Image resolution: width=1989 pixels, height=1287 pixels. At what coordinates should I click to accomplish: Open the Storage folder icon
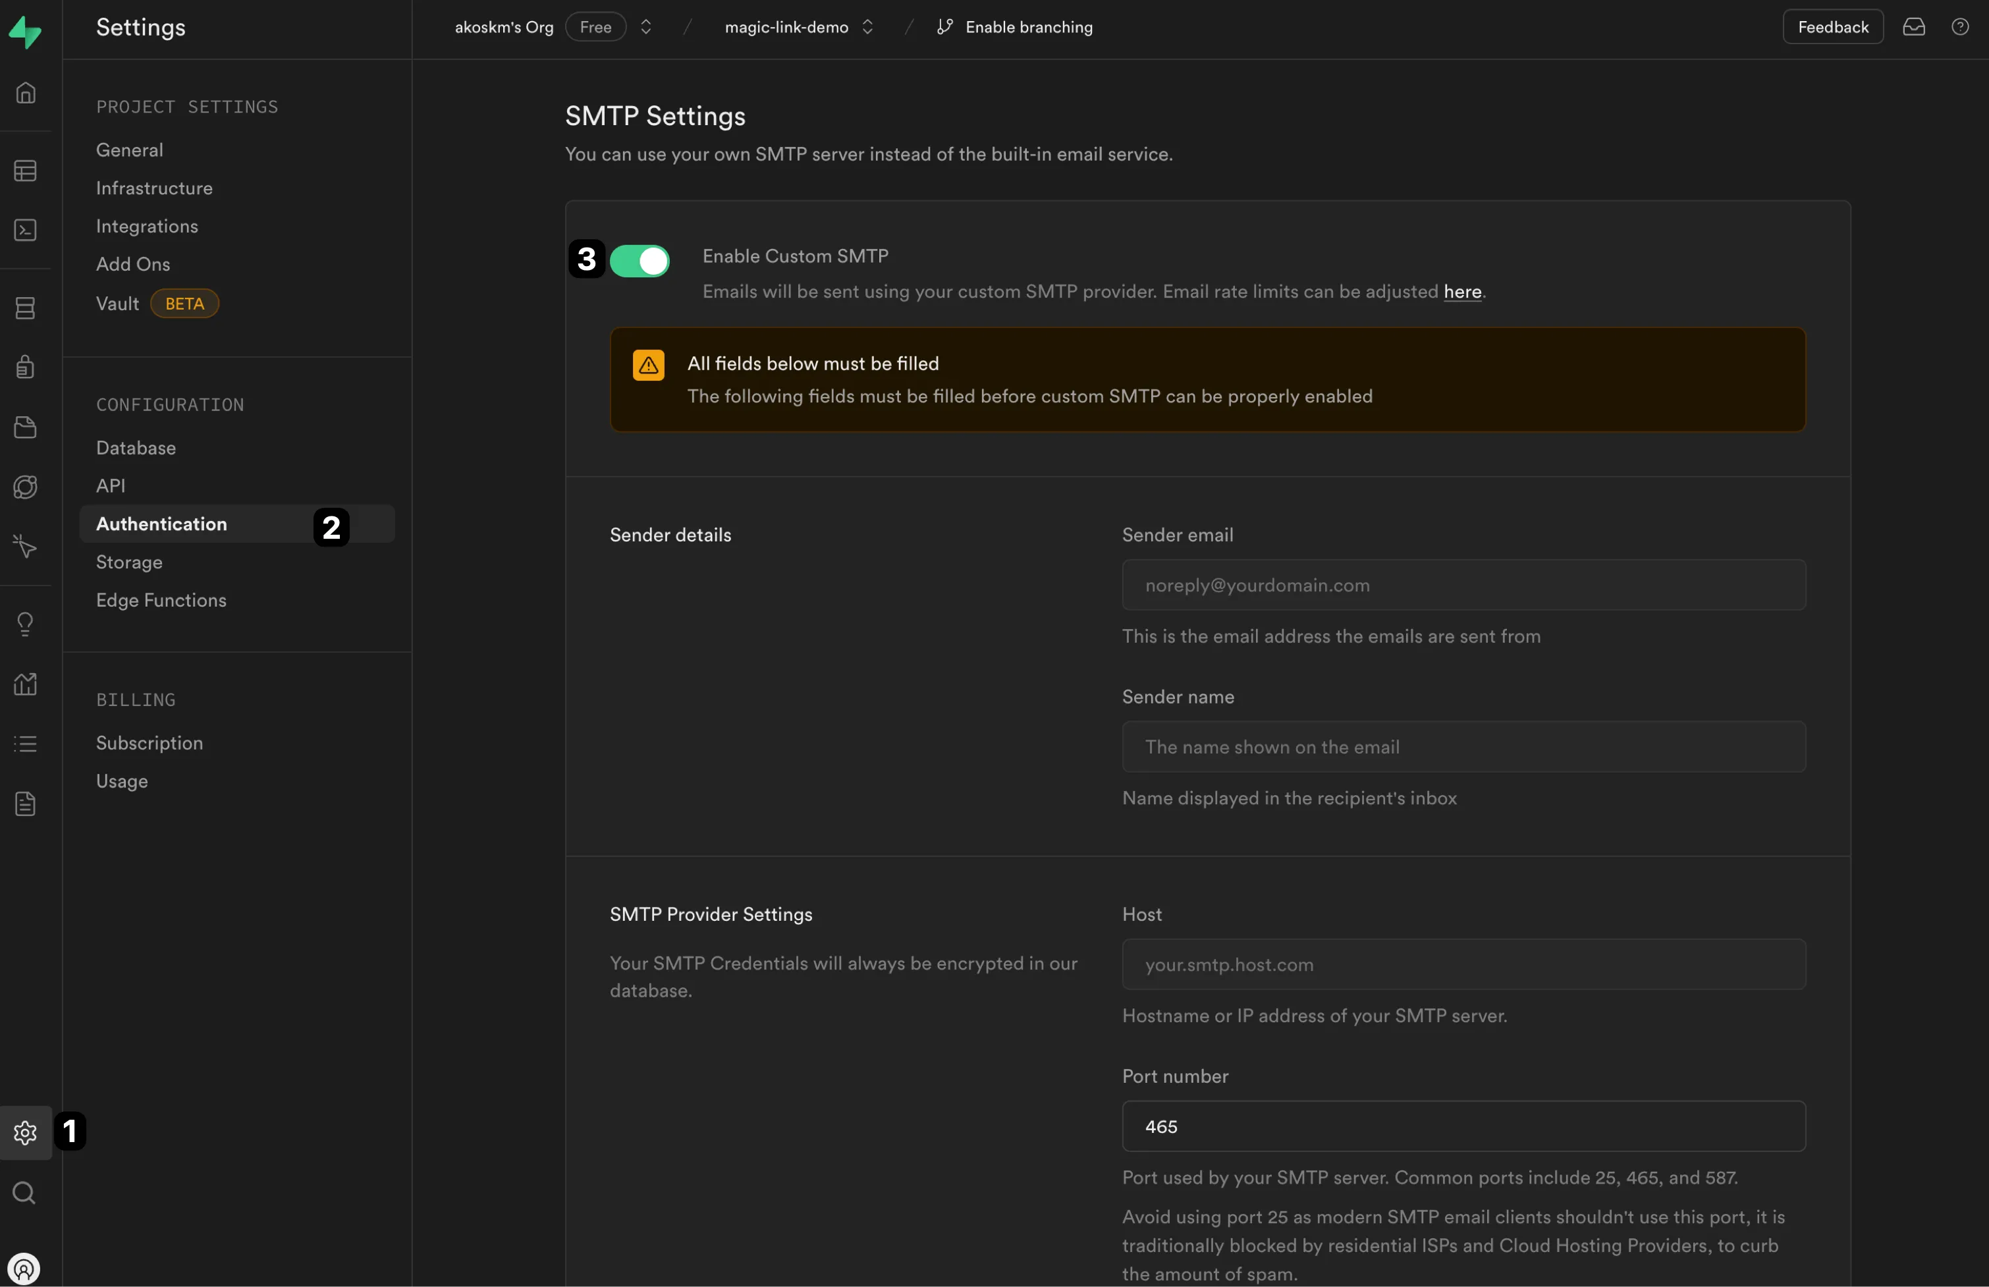click(26, 427)
